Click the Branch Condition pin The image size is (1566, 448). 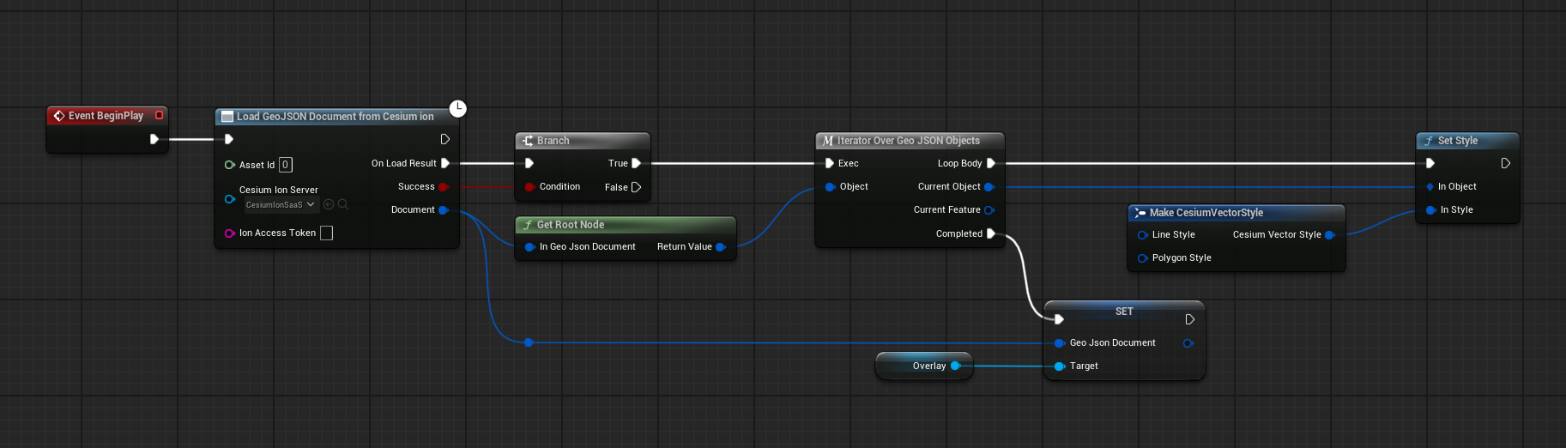(529, 186)
